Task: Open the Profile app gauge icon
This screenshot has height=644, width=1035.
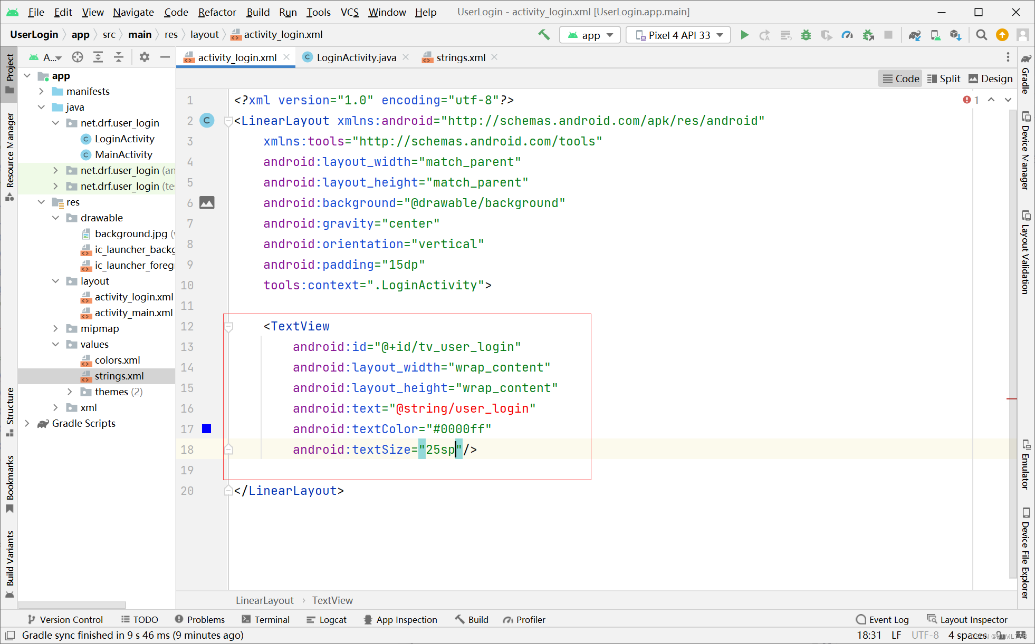Action: 847,35
